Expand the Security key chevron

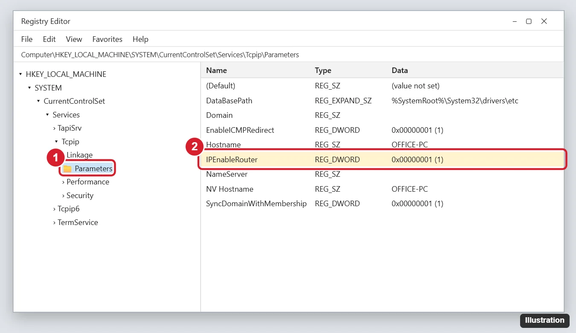63,196
